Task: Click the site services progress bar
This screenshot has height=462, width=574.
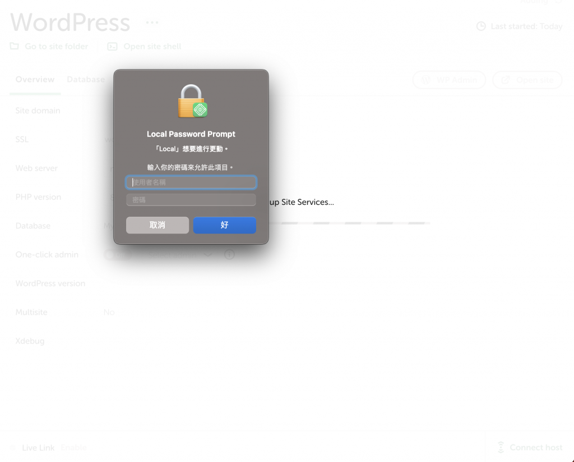Action: click(350, 223)
